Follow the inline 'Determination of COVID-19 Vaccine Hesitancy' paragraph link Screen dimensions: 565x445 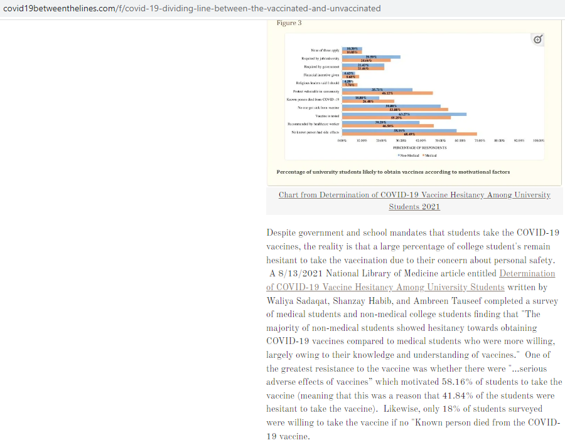[411, 280]
